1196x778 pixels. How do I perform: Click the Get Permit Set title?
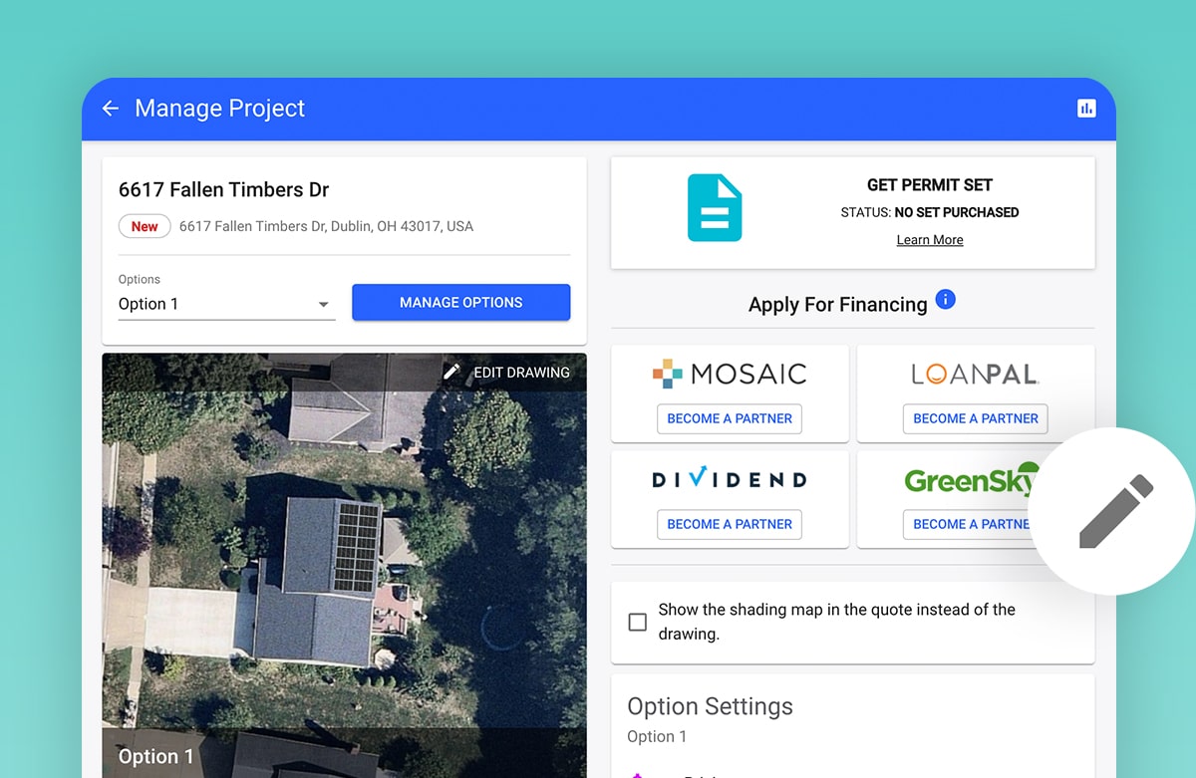tap(930, 185)
